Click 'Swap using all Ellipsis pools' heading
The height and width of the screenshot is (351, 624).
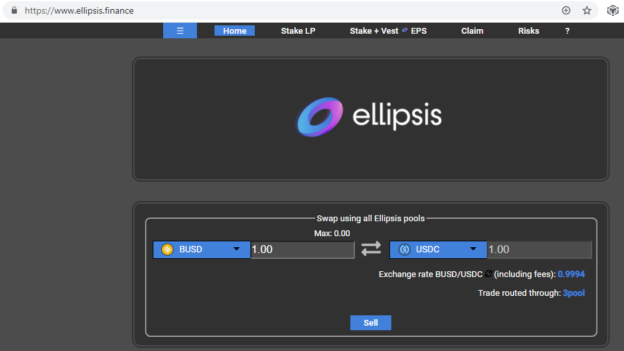370,219
